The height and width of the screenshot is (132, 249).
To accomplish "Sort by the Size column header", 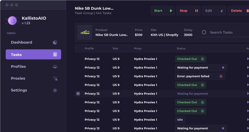I will coord(115,48).
